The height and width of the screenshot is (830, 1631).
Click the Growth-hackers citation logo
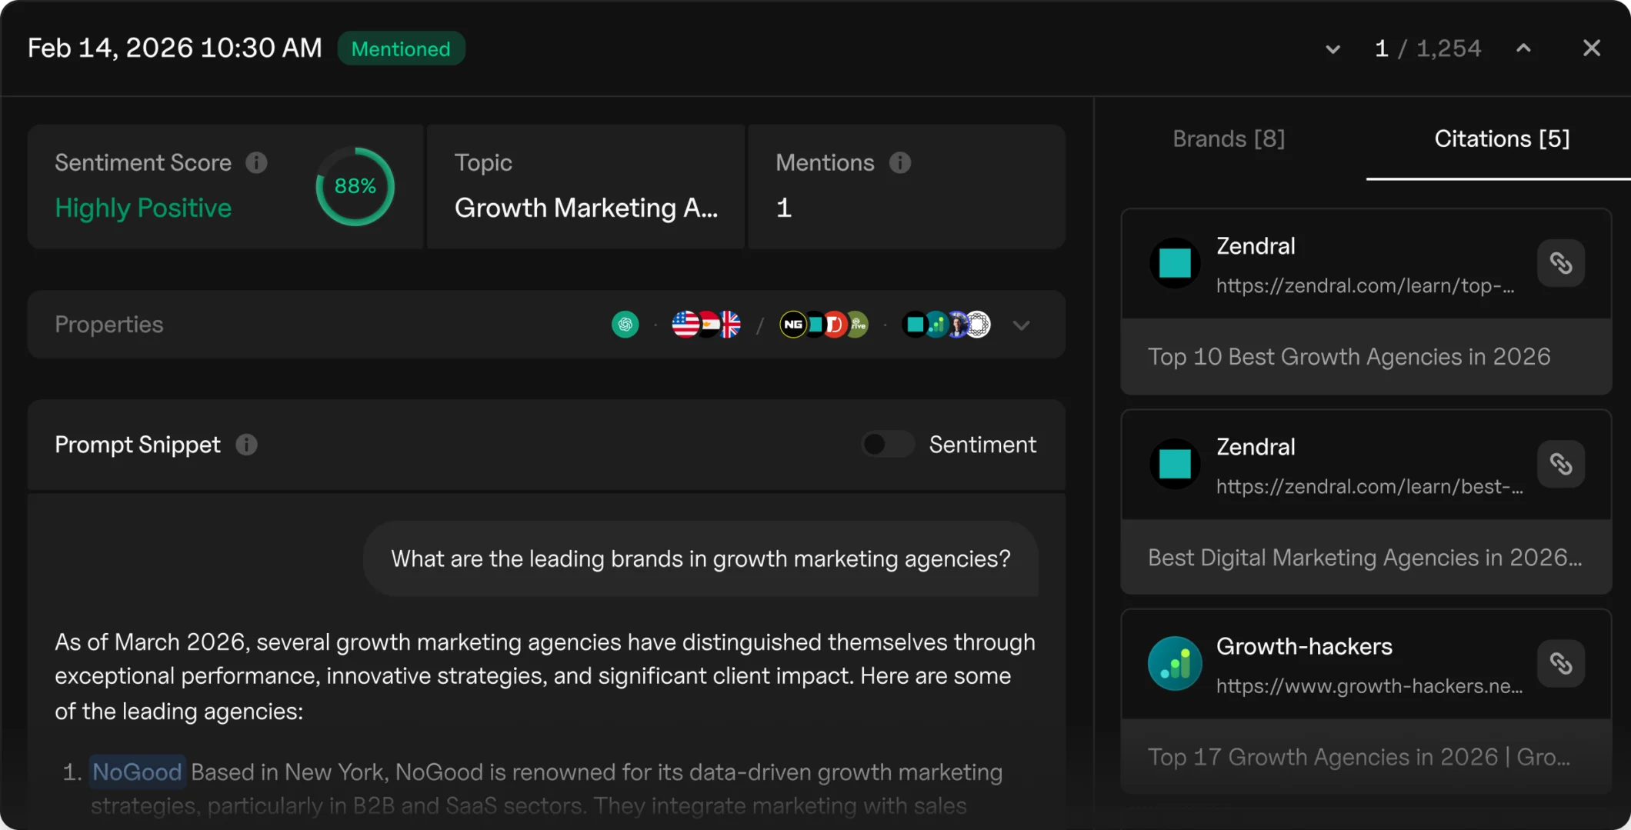[x=1175, y=663]
